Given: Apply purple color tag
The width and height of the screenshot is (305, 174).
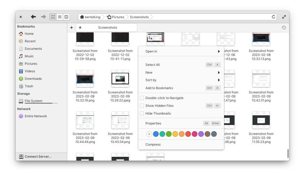Looking at the screenshot, I should point(201,134).
